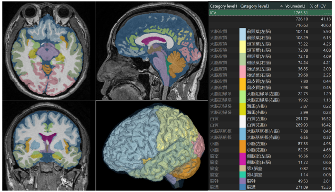Click the yellow swatch for 海馬(右脳)
Viewport: 335px width, 192px height.
(242, 112)
